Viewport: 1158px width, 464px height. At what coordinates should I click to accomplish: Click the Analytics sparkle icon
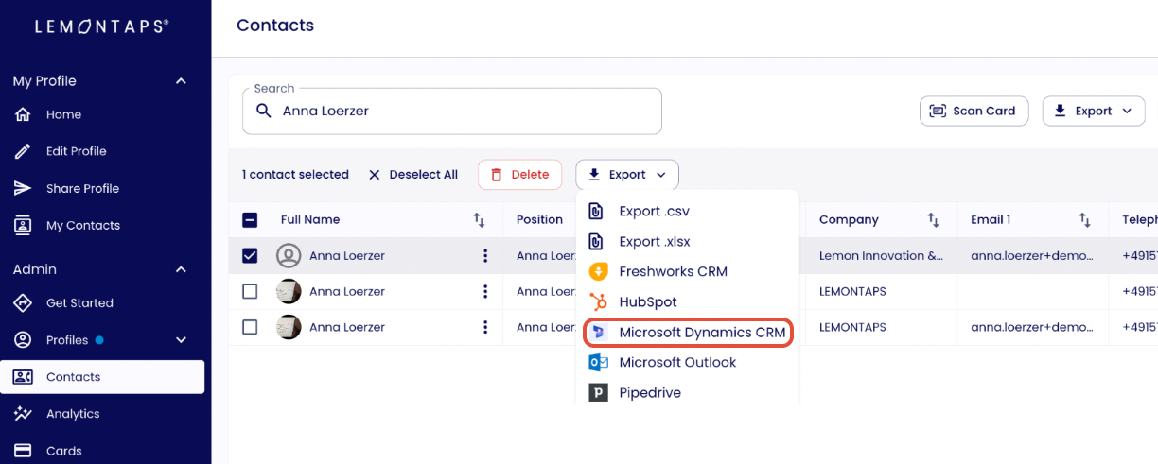pyautogui.click(x=23, y=414)
